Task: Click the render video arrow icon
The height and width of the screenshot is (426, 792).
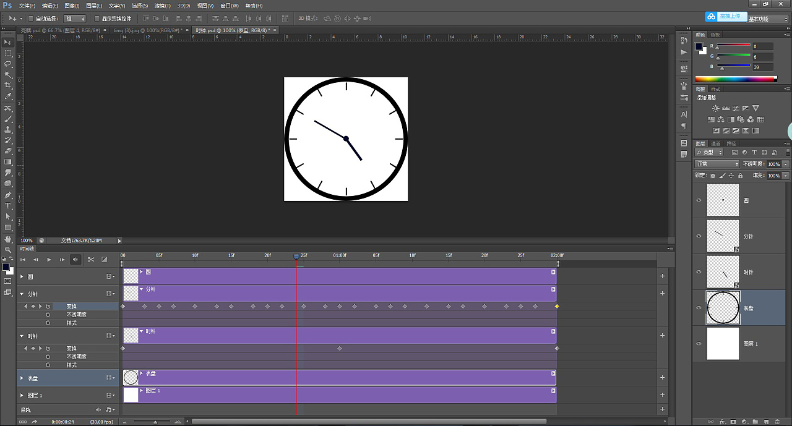Action: coord(35,422)
